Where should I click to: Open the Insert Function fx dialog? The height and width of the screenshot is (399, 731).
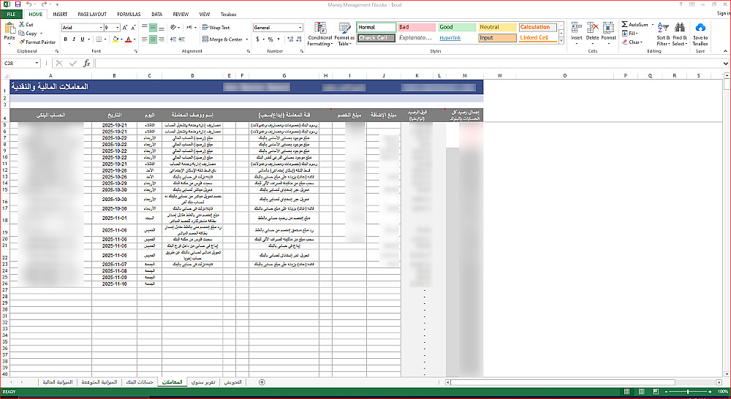[87, 63]
